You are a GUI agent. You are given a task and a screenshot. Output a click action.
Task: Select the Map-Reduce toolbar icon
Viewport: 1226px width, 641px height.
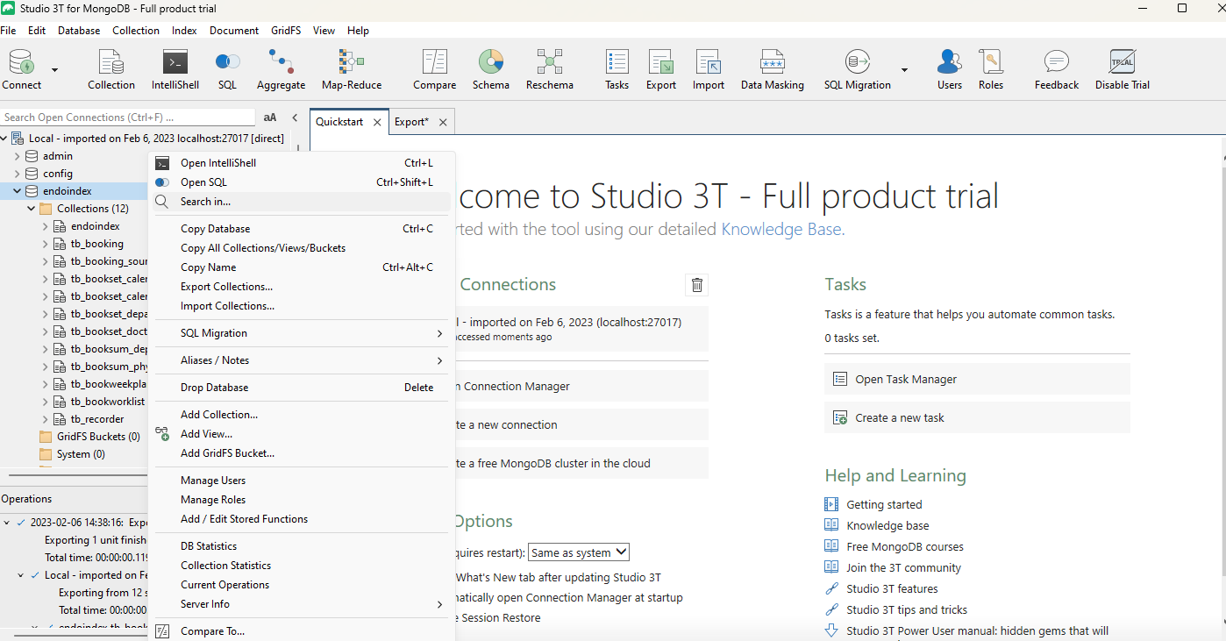(x=352, y=69)
